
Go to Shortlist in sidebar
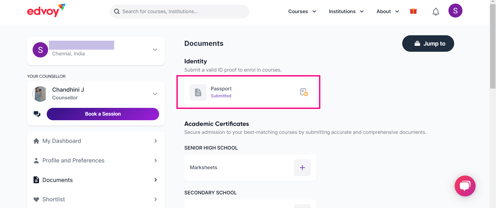point(96,200)
